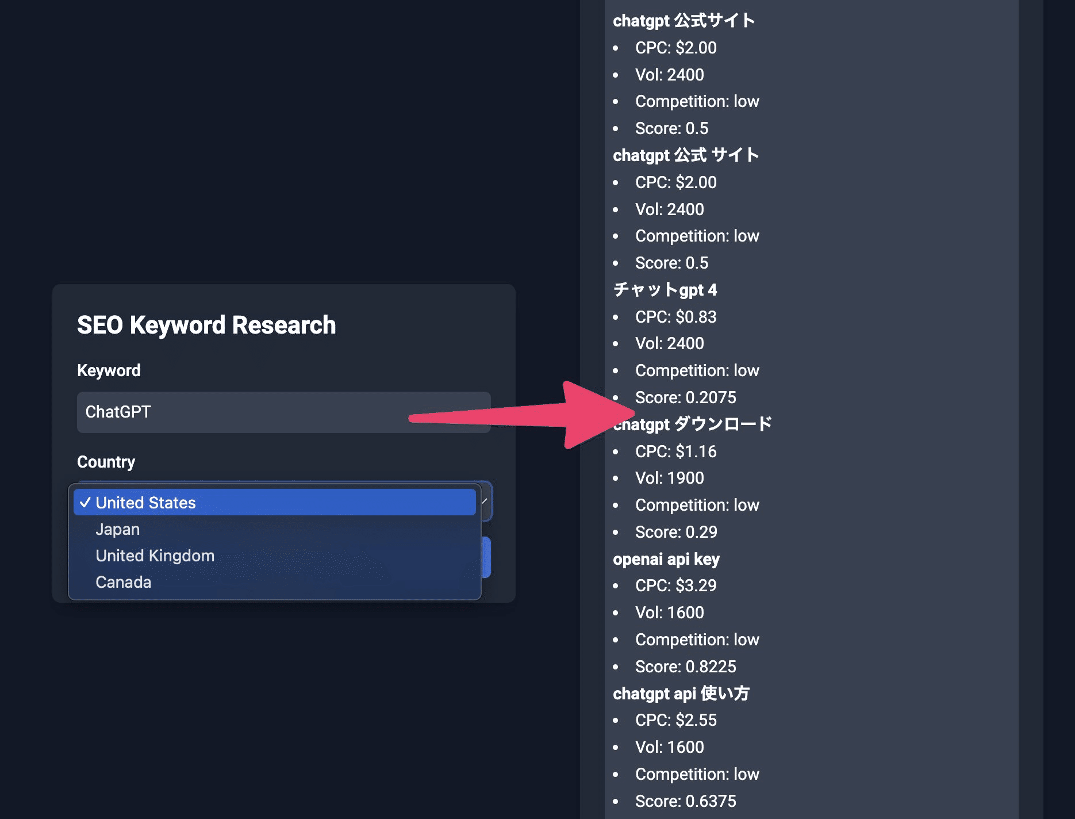Click the Keyword field label
Viewport: 1075px width, 819px height.
coord(109,370)
